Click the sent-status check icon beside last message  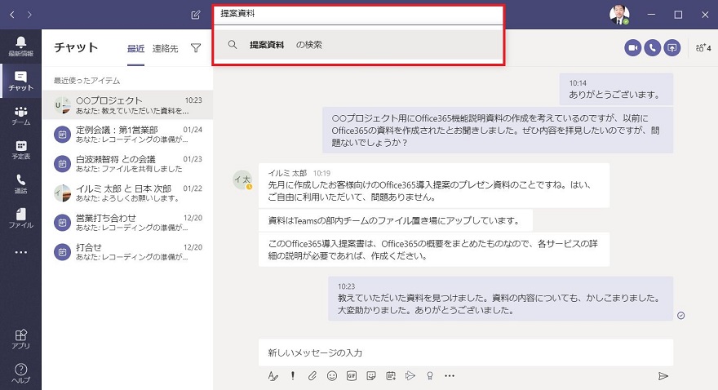coord(681,316)
